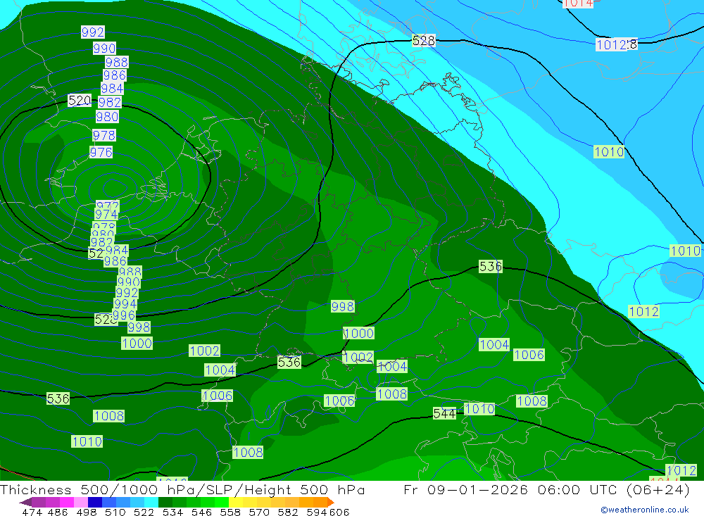Select legend value 606
This screenshot has height=516, width=704.
click(339, 512)
